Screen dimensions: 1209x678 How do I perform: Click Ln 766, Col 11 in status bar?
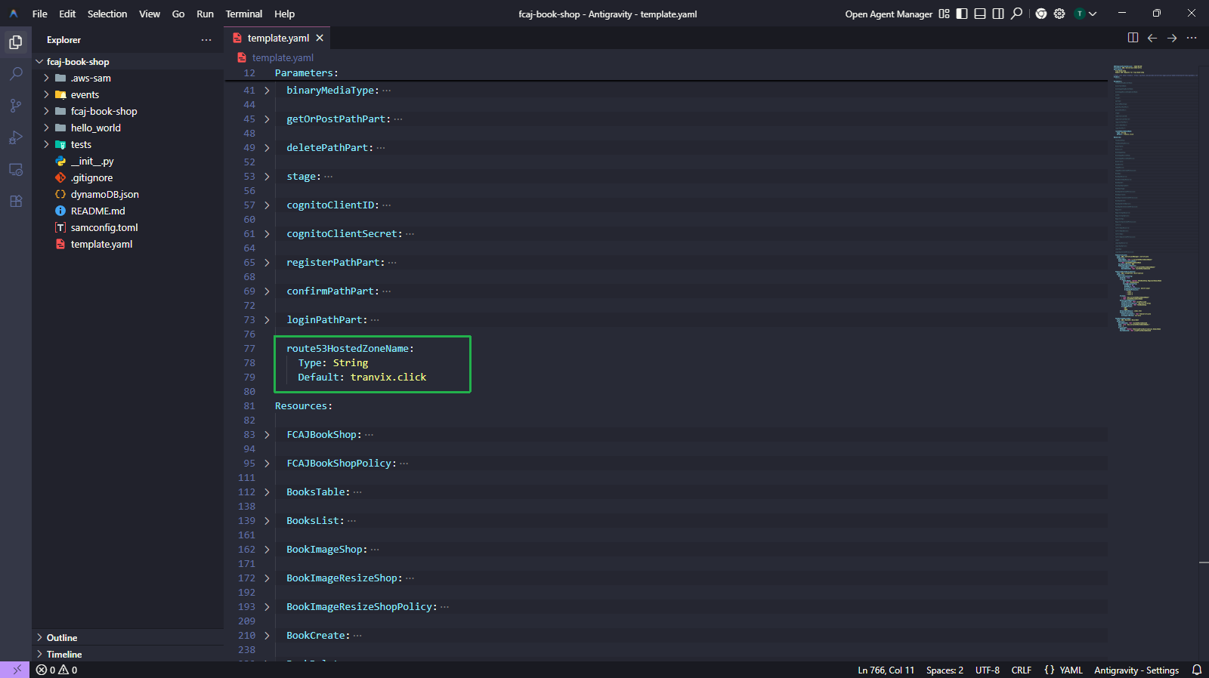coord(886,670)
